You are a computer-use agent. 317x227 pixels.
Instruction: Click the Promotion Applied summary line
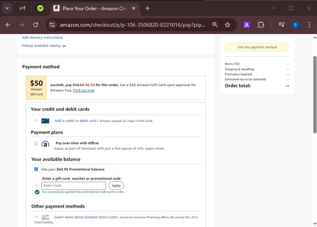coord(257,74)
